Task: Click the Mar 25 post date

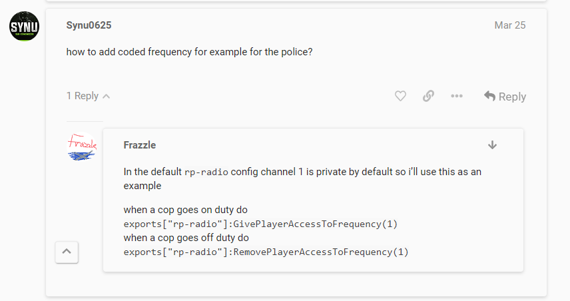Action: click(x=509, y=25)
